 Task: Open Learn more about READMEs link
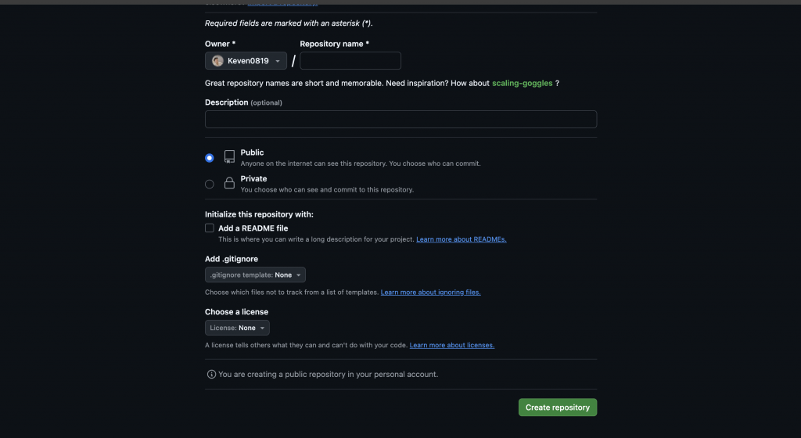(462, 239)
